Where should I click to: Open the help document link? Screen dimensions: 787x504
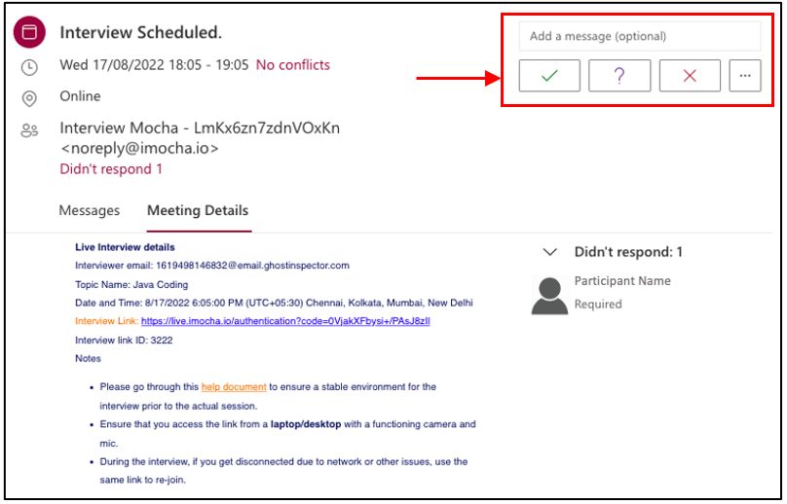[234, 387]
